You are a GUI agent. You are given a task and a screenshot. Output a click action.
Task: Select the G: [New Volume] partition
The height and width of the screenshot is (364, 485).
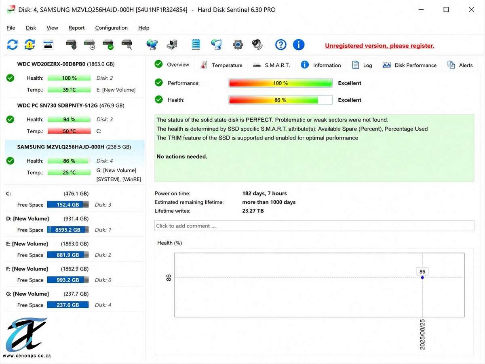coord(74,299)
